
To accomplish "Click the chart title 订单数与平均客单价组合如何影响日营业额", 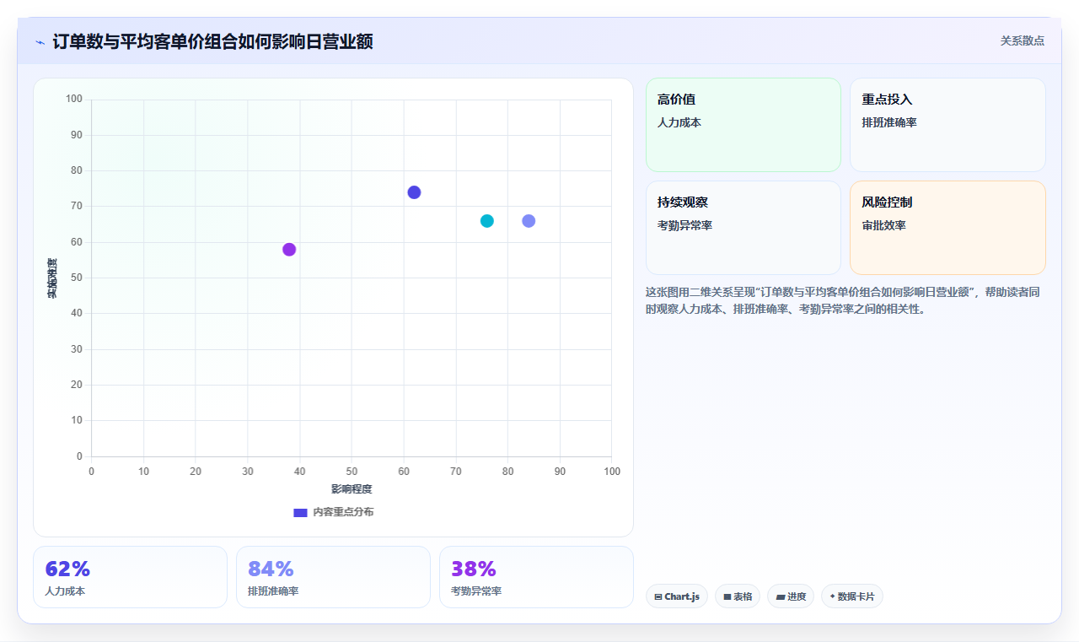I will click(x=212, y=41).
